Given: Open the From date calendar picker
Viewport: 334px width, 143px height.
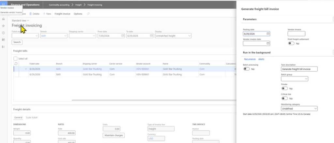Looking at the screenshot, I should [123, 36].
